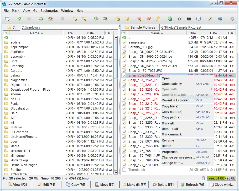
Task: Click parent folder '..' icon in right panel
Action: click(124, 37)
